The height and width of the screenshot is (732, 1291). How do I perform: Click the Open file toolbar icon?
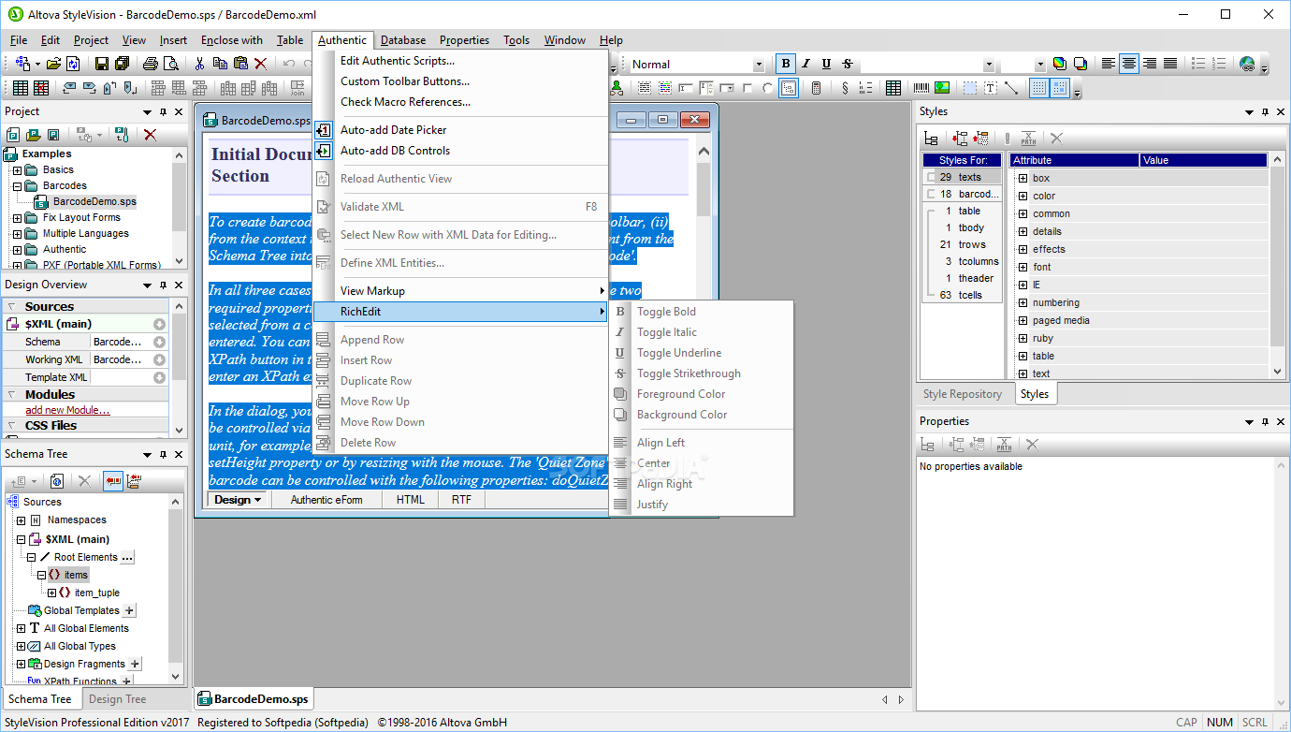point(53,64)
